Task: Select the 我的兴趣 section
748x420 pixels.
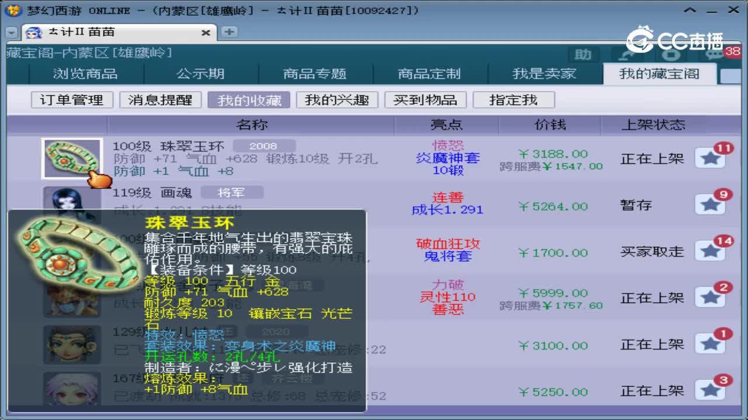Action: pos(337,100)
